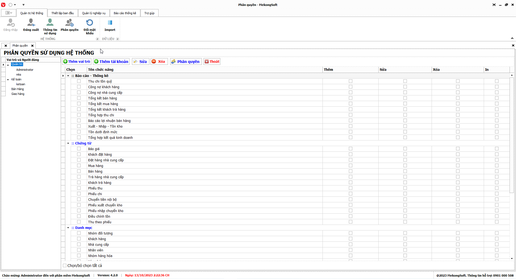Click the Phân quyền ribbon icon

(x=70, y=23)
